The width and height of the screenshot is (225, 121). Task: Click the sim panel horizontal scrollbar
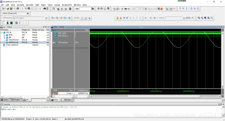(x=25, y=97)
